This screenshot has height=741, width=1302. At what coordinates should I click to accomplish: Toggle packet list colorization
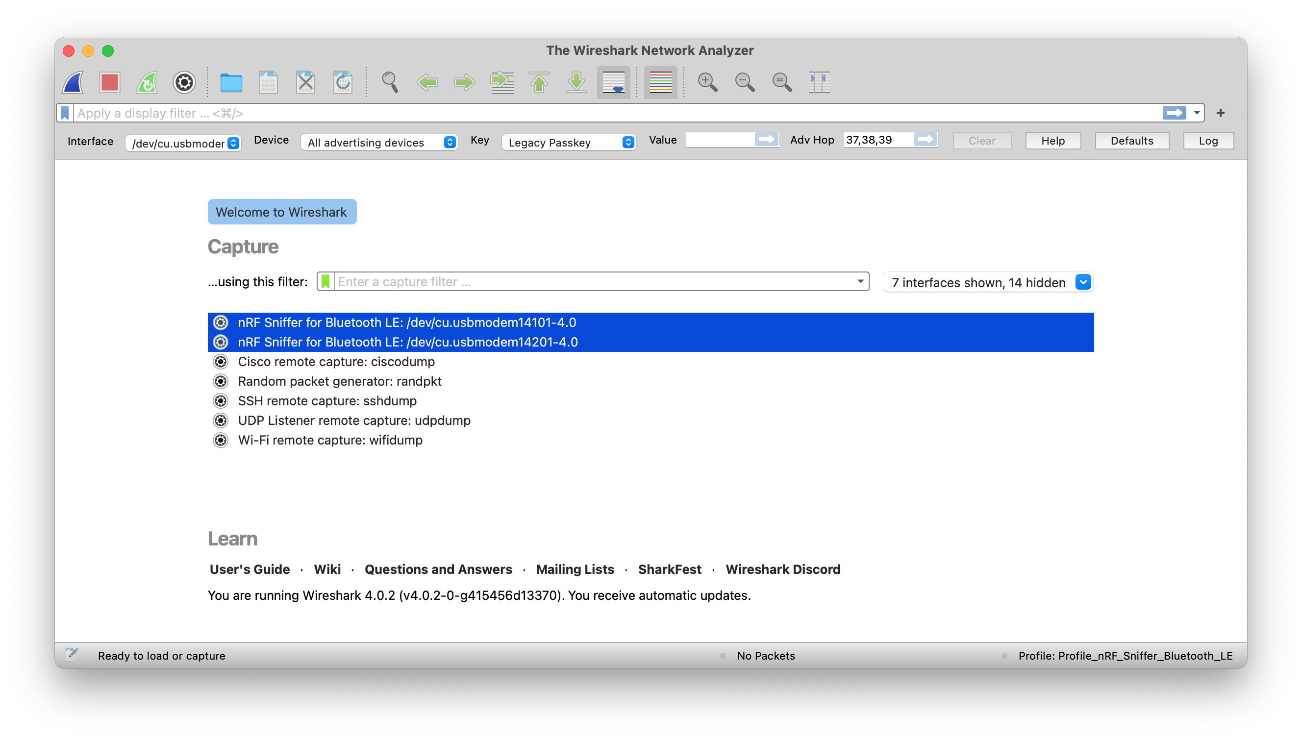661,82
